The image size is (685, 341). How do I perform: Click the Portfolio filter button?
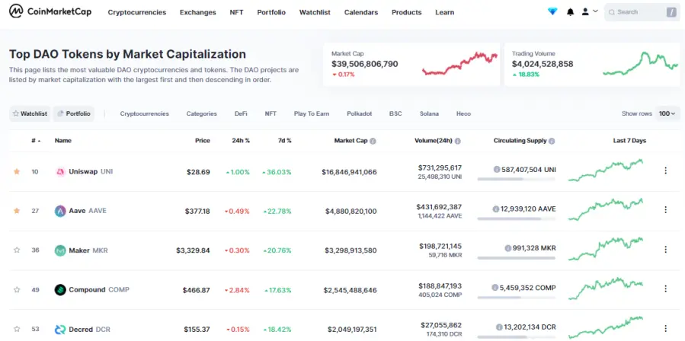(74, 113)
